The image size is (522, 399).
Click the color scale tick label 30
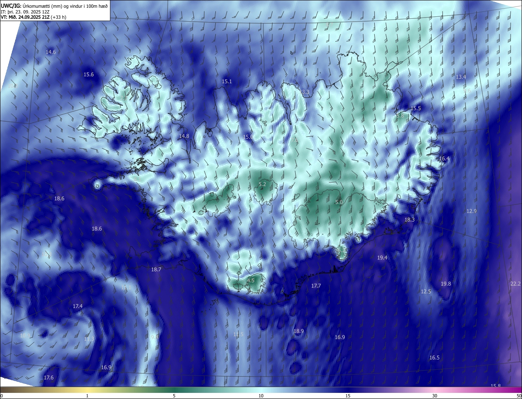click(435, 396)
